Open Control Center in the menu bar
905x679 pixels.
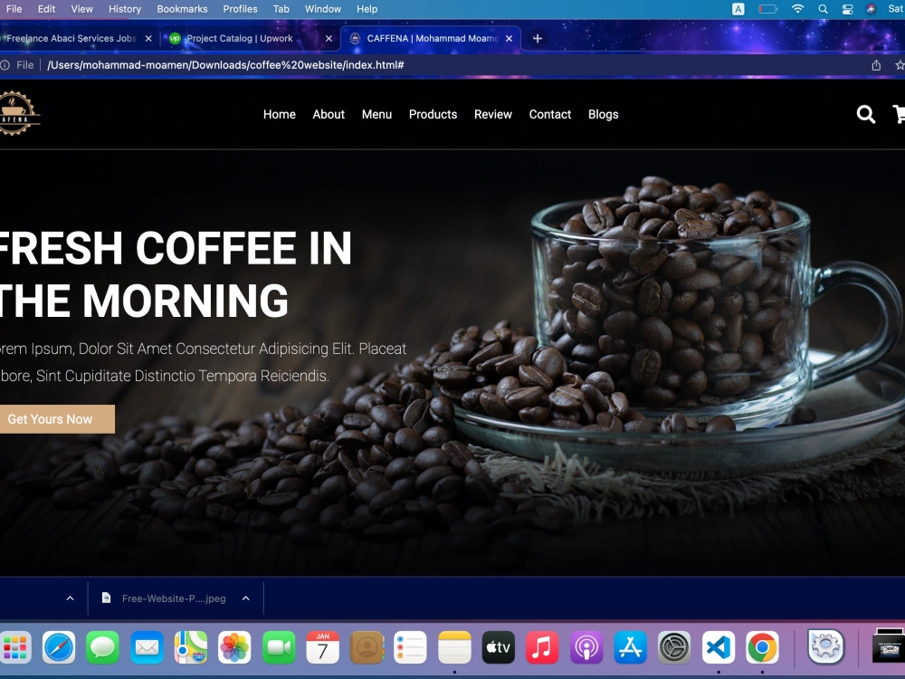847,9
